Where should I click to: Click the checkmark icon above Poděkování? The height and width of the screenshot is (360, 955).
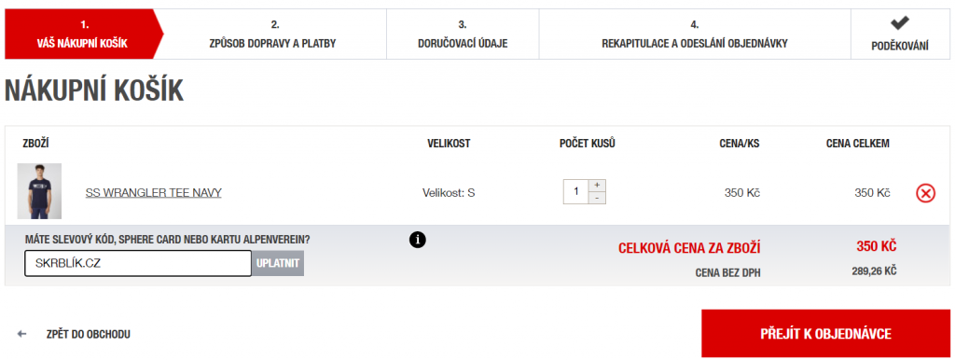(899, 23)
